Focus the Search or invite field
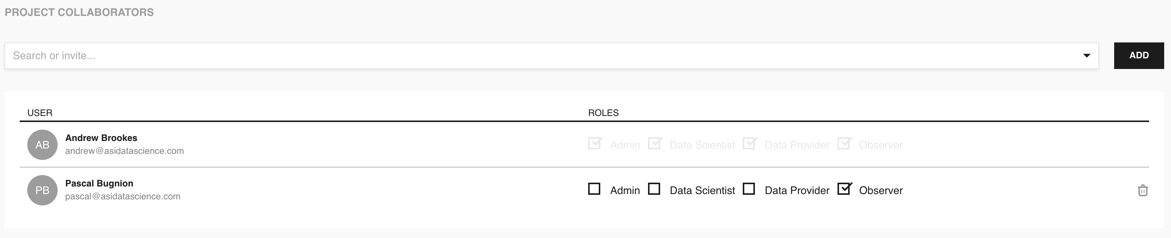 tap(545, 56)
